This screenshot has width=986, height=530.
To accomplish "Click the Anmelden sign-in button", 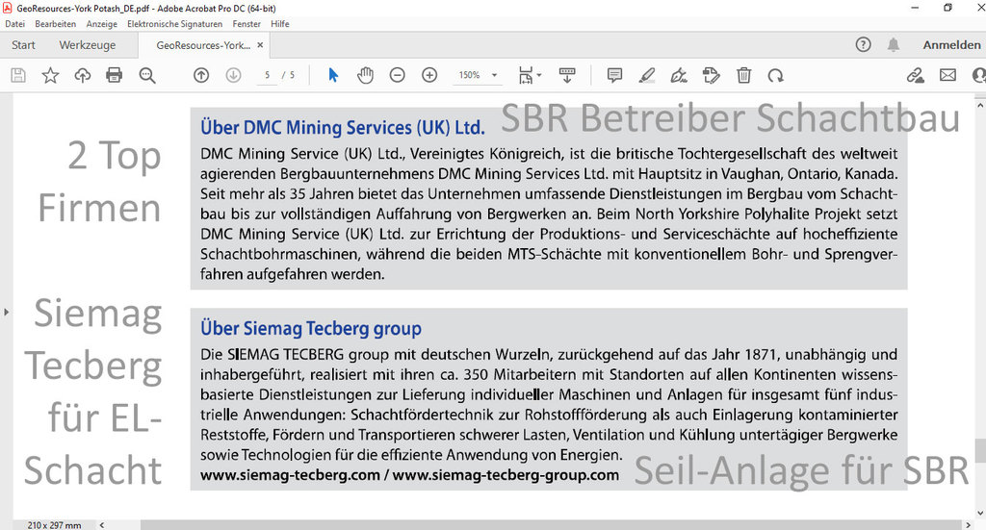I will (x=951, y=45).
